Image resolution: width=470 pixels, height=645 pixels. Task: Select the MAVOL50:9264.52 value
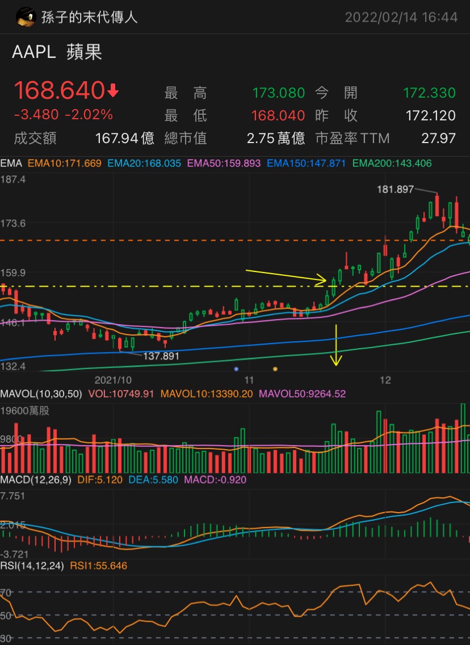pyautogui.click(x=302, y=393)
